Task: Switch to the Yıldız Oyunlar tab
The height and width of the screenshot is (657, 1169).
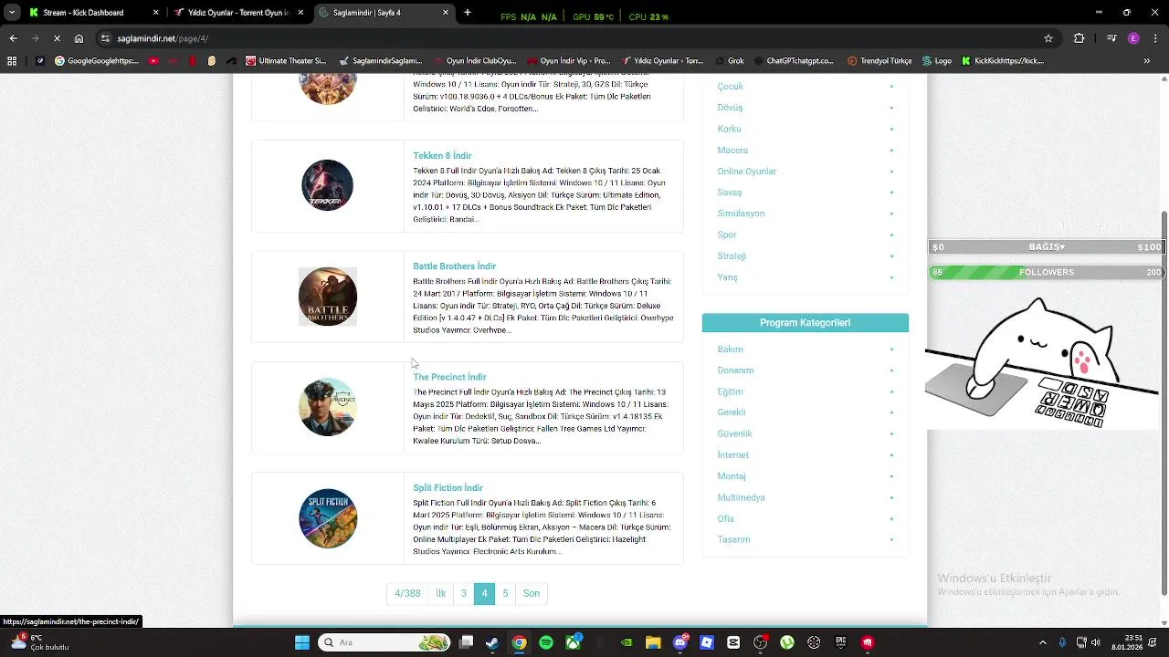Action: click(237, 13)
